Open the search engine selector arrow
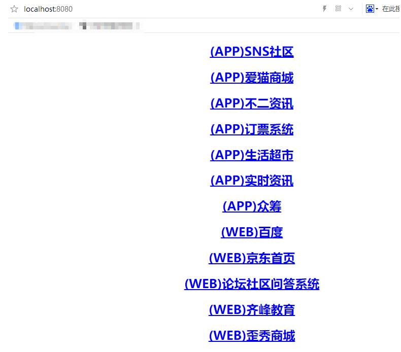 pyautogui.click(x=377, y=9)
